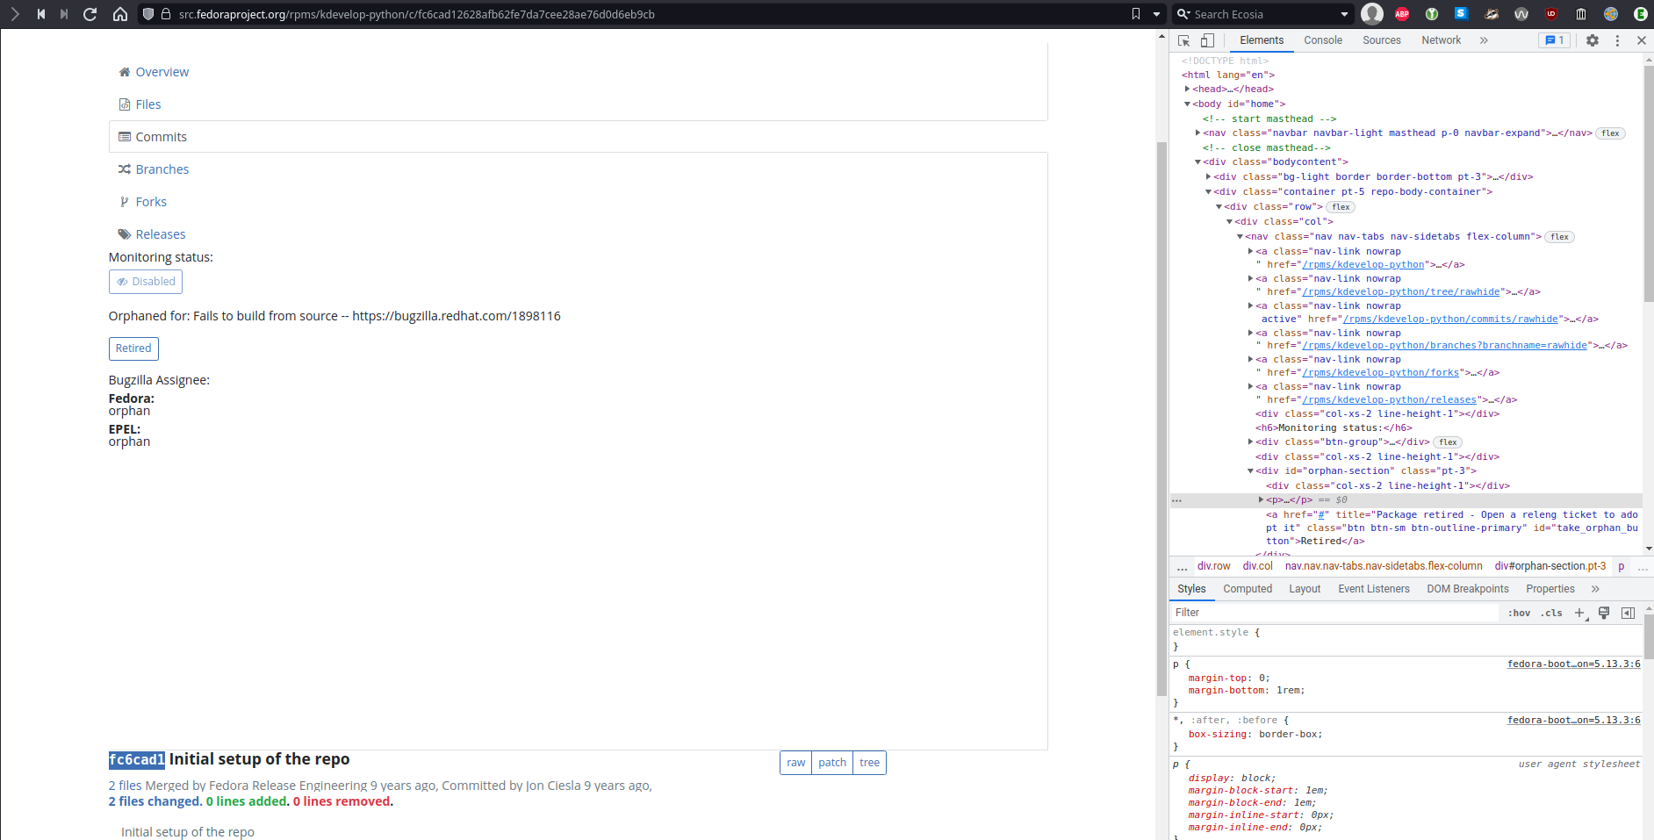Toggle the :hov element state panel
The image size is (1654, 840).
(x=1519, y=613)
